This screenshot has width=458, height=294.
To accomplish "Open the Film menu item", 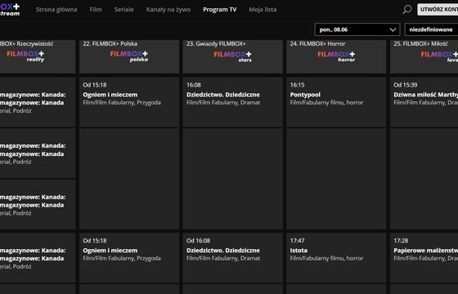I will pos(96,10).
